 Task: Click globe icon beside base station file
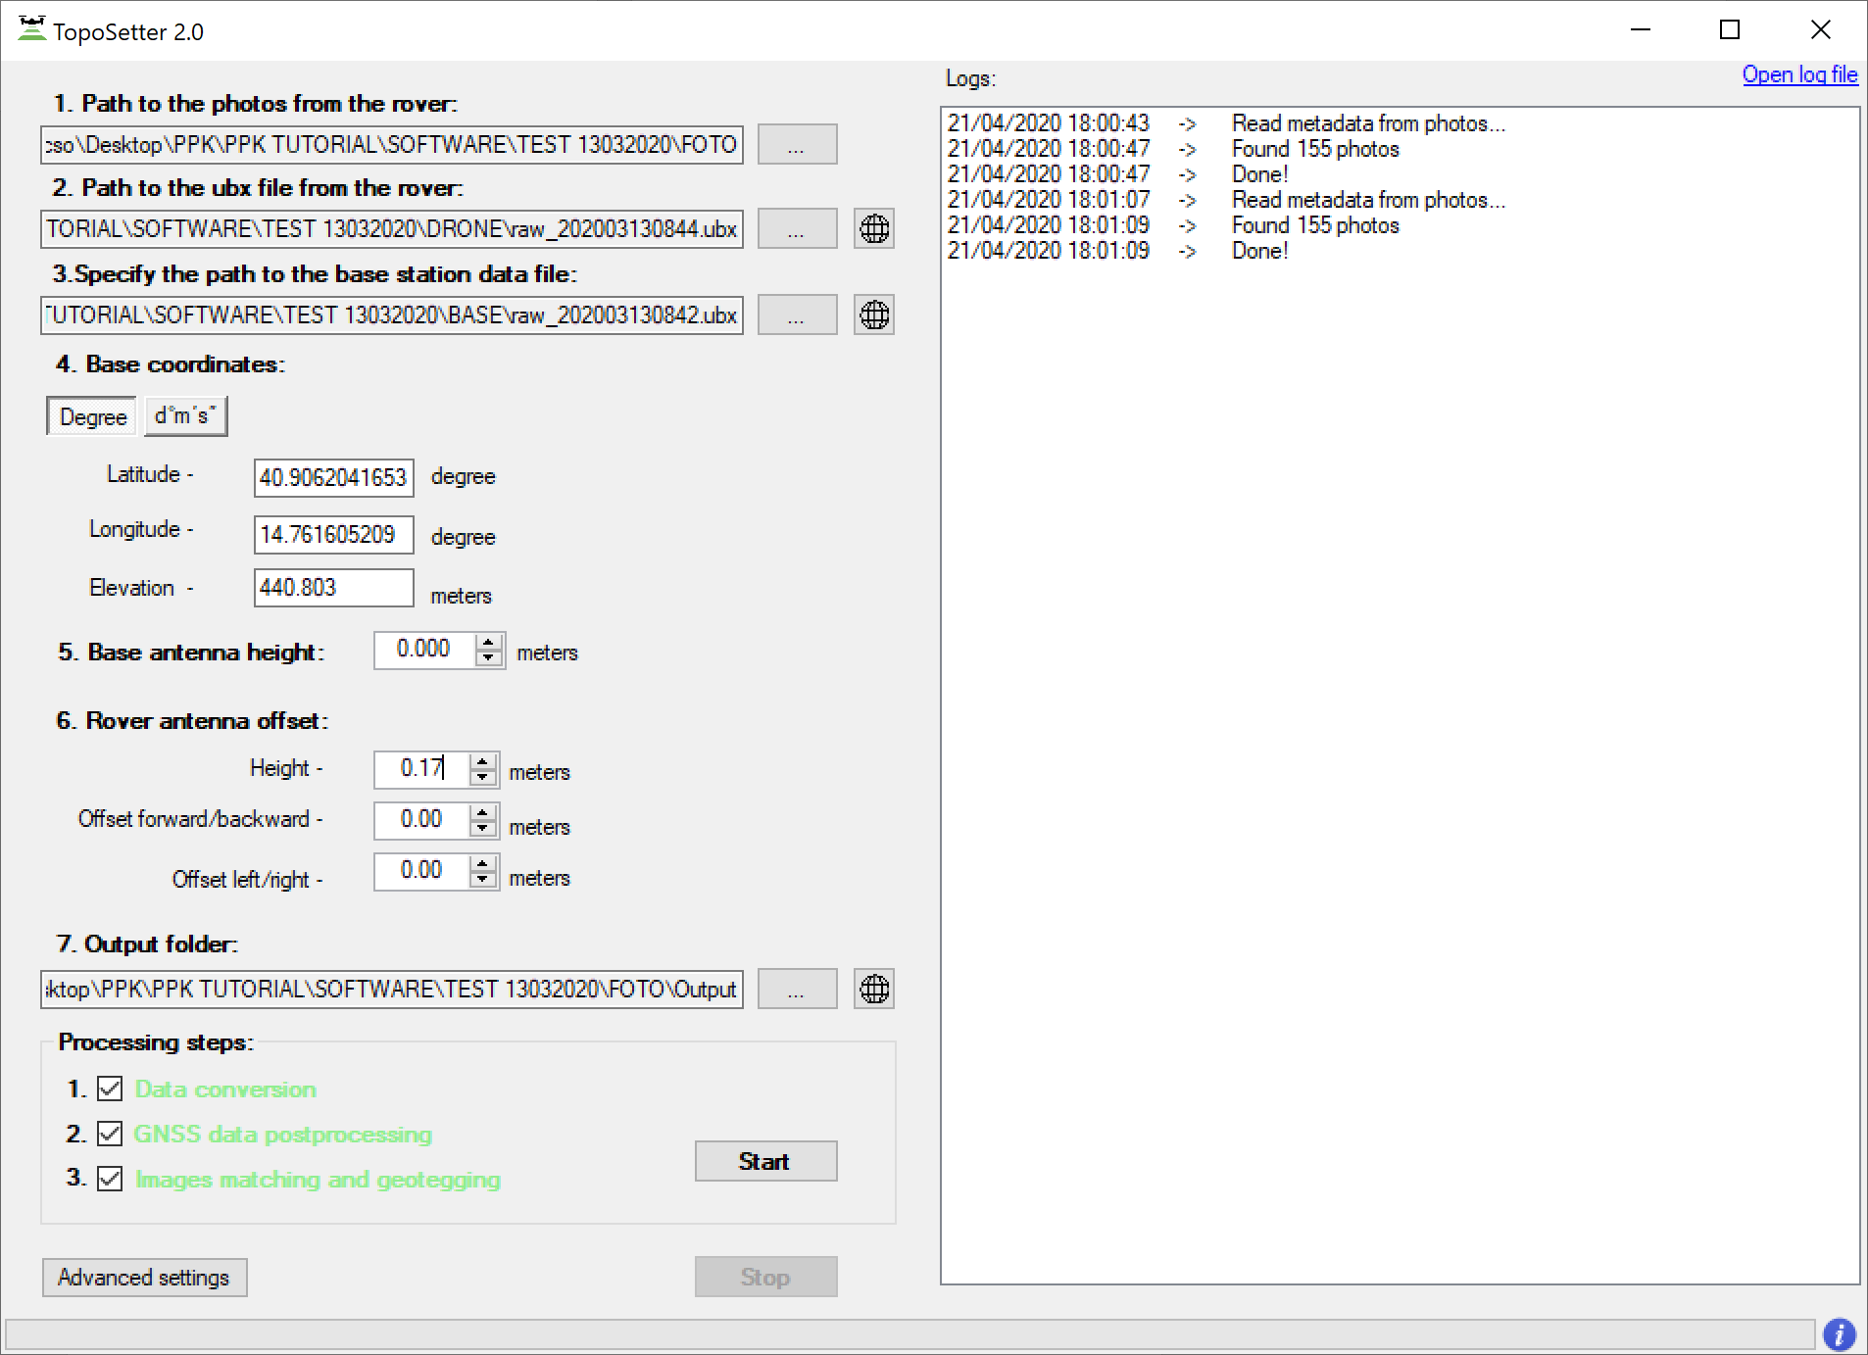click(x=873, y=315)
